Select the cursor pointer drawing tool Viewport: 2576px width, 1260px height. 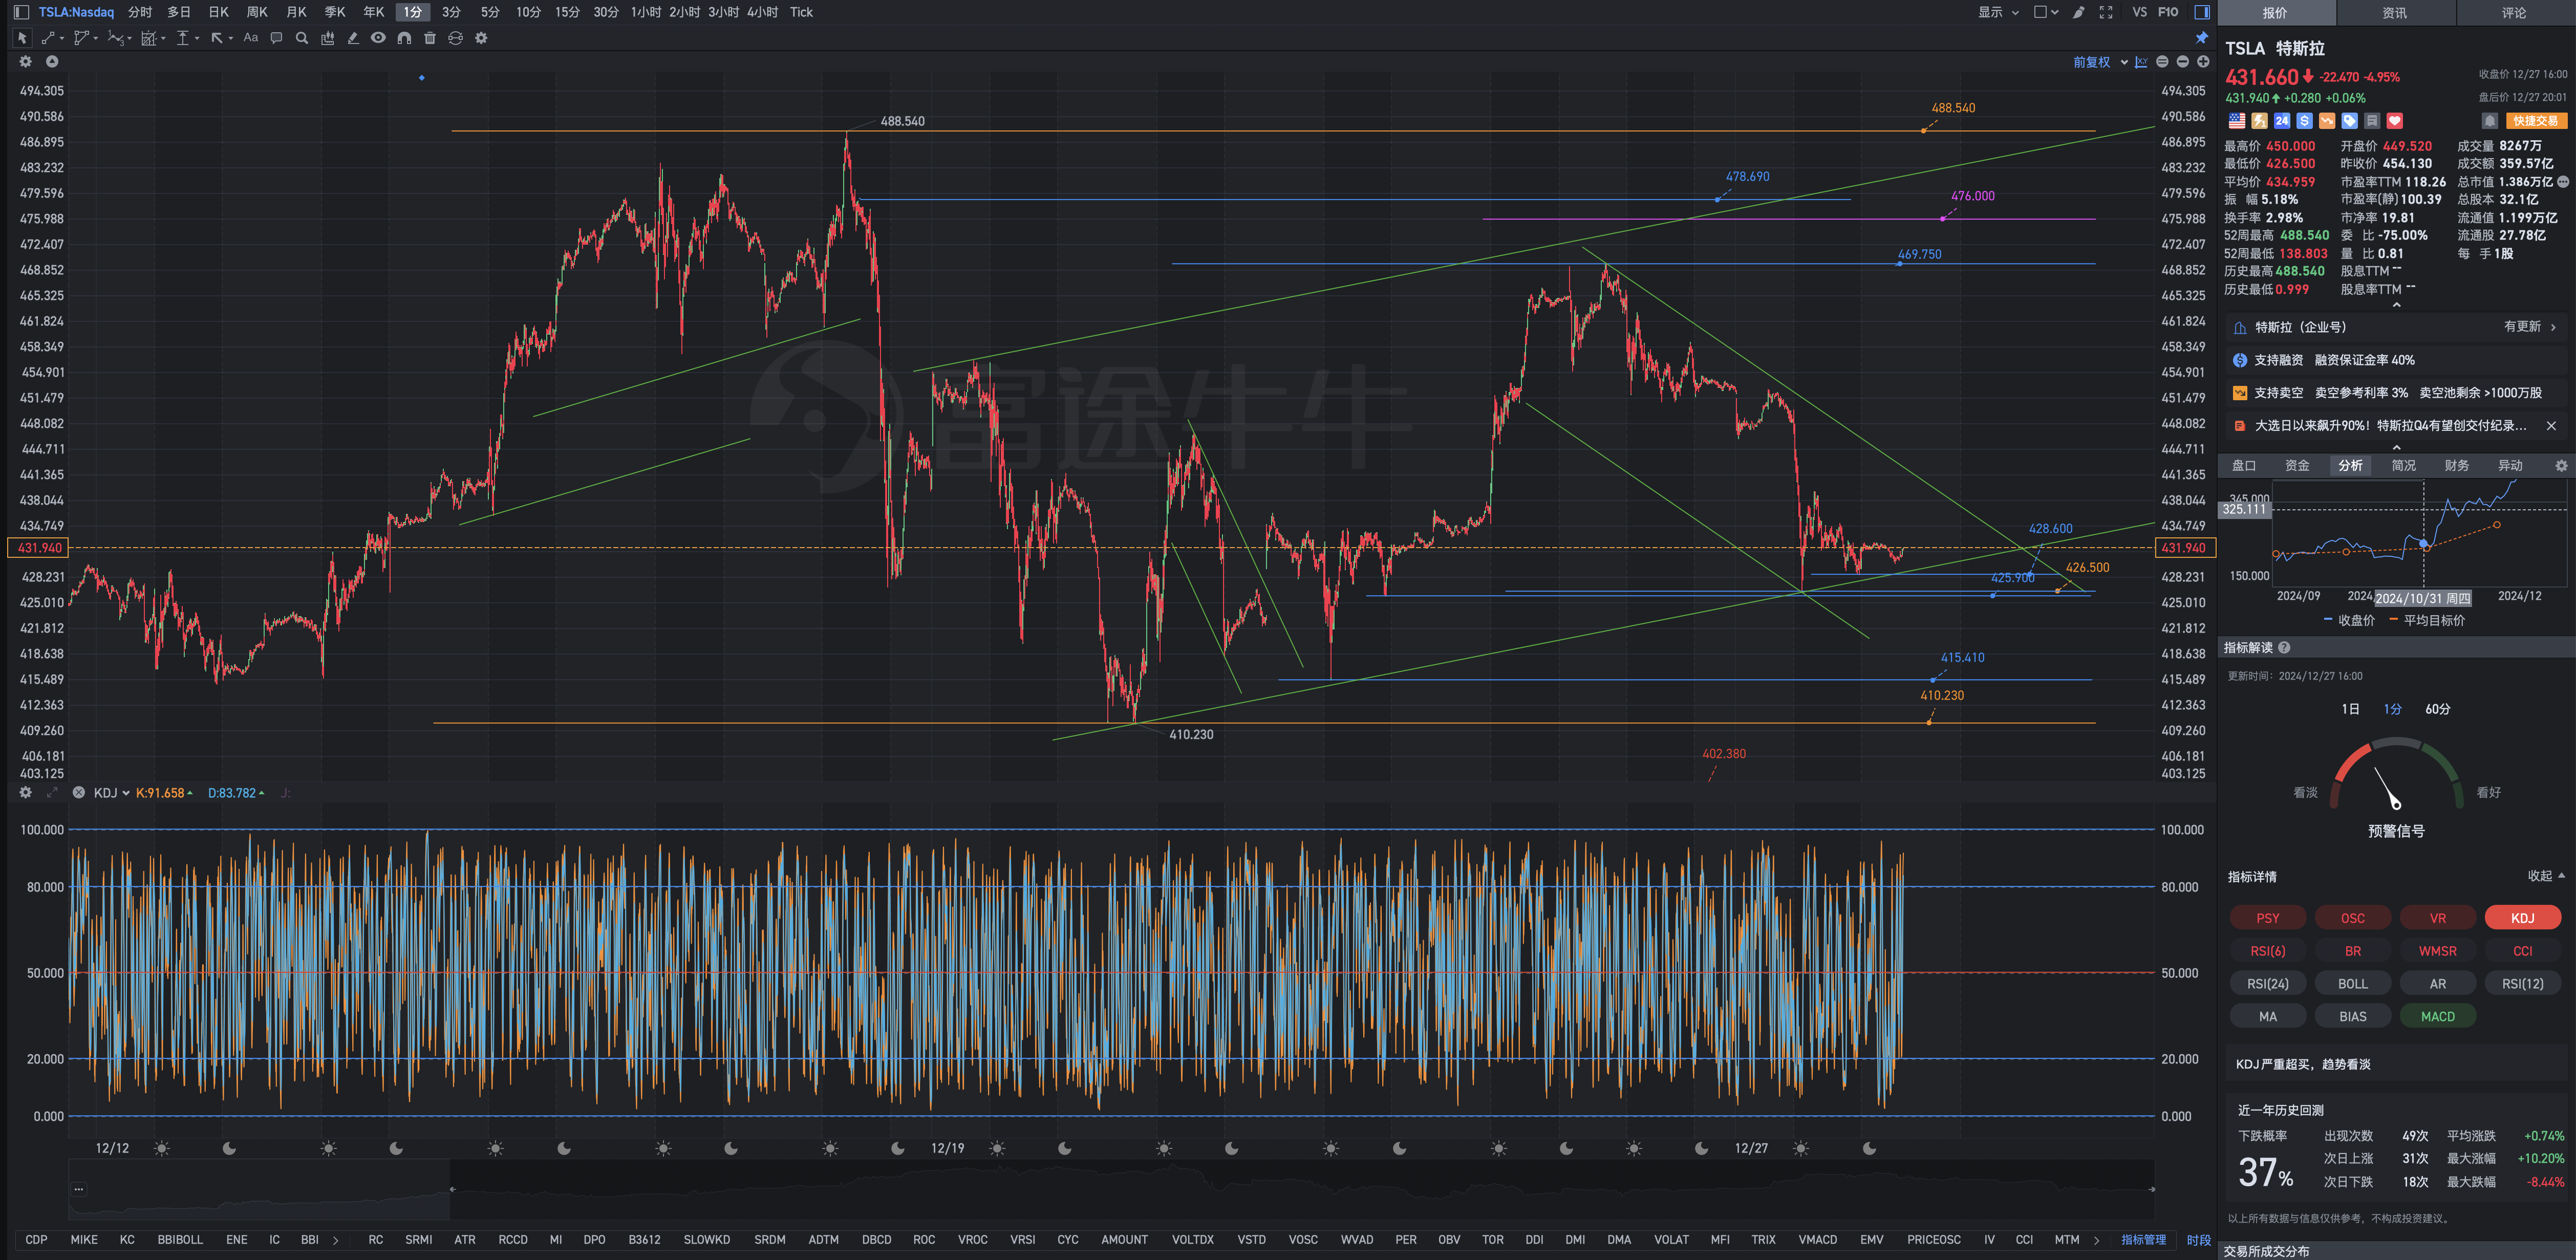click(22, 38)
